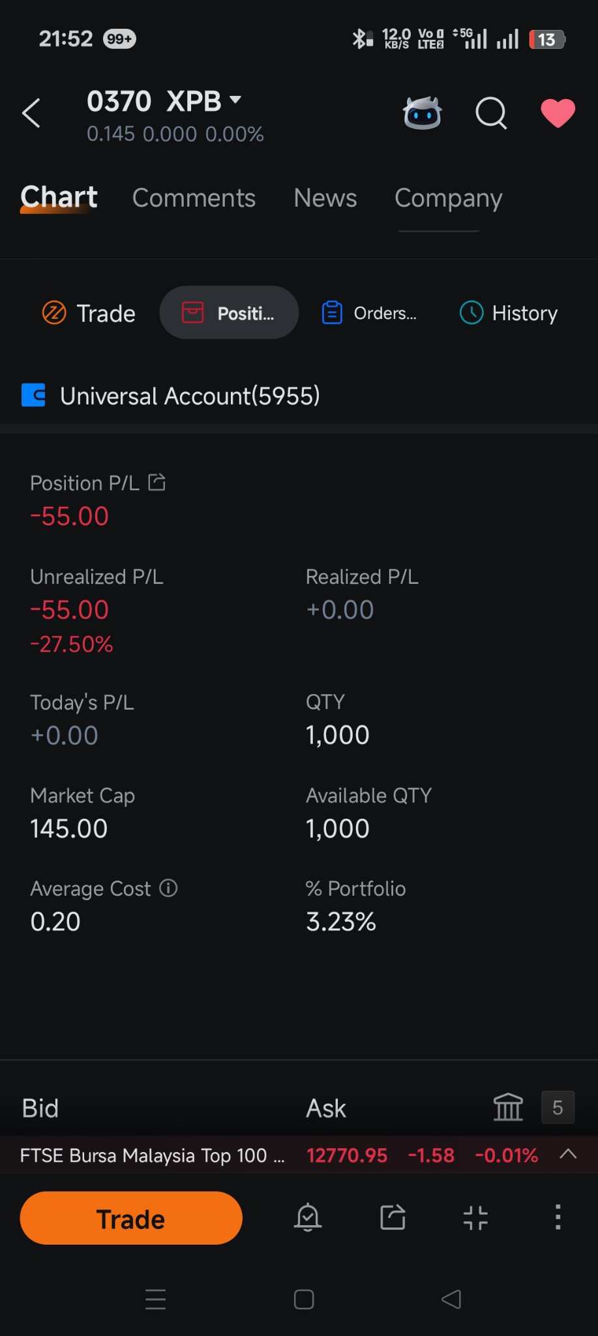The width and height of the screenshot is (598, 1336).
Task: Tap the back arrow icon
Action: [31, 114]
